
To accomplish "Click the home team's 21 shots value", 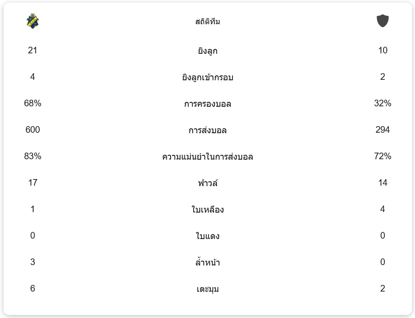I will point(33,50).
